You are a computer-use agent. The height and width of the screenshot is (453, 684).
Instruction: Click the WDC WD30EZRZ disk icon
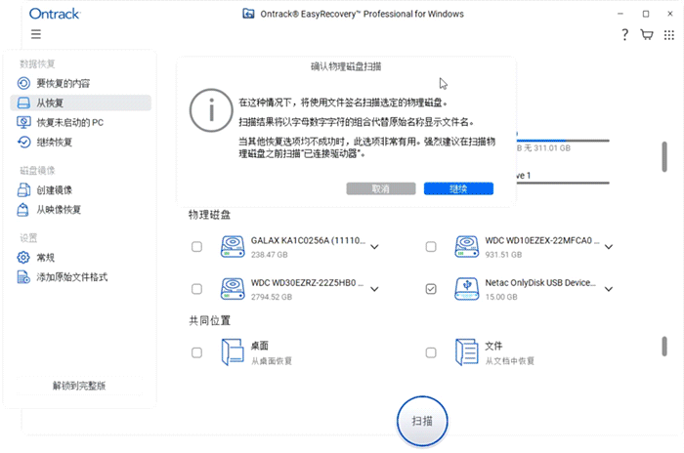[x=233, y=289]
